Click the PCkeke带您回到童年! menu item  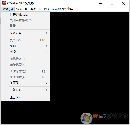pos(59,9)
